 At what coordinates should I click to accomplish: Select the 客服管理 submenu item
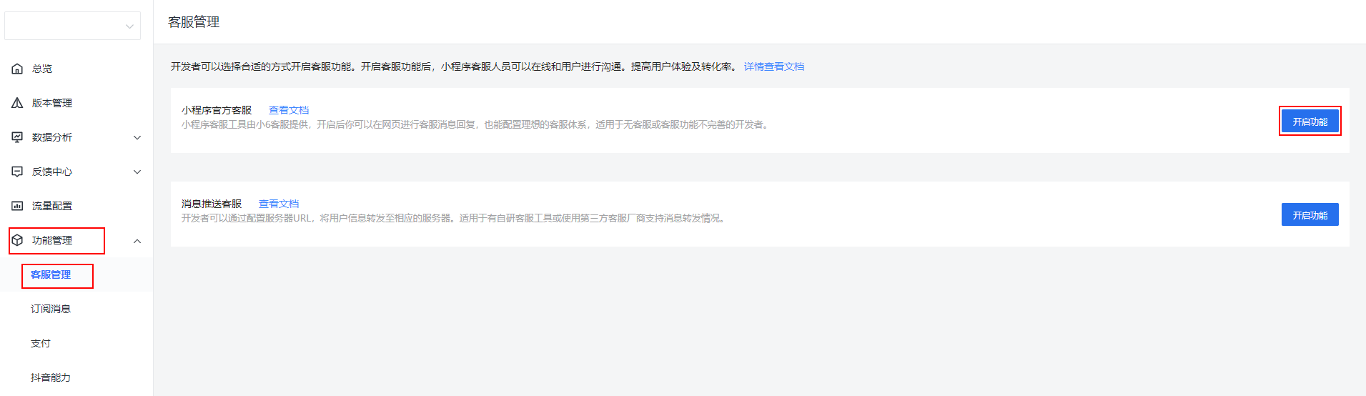pos(51,274)
